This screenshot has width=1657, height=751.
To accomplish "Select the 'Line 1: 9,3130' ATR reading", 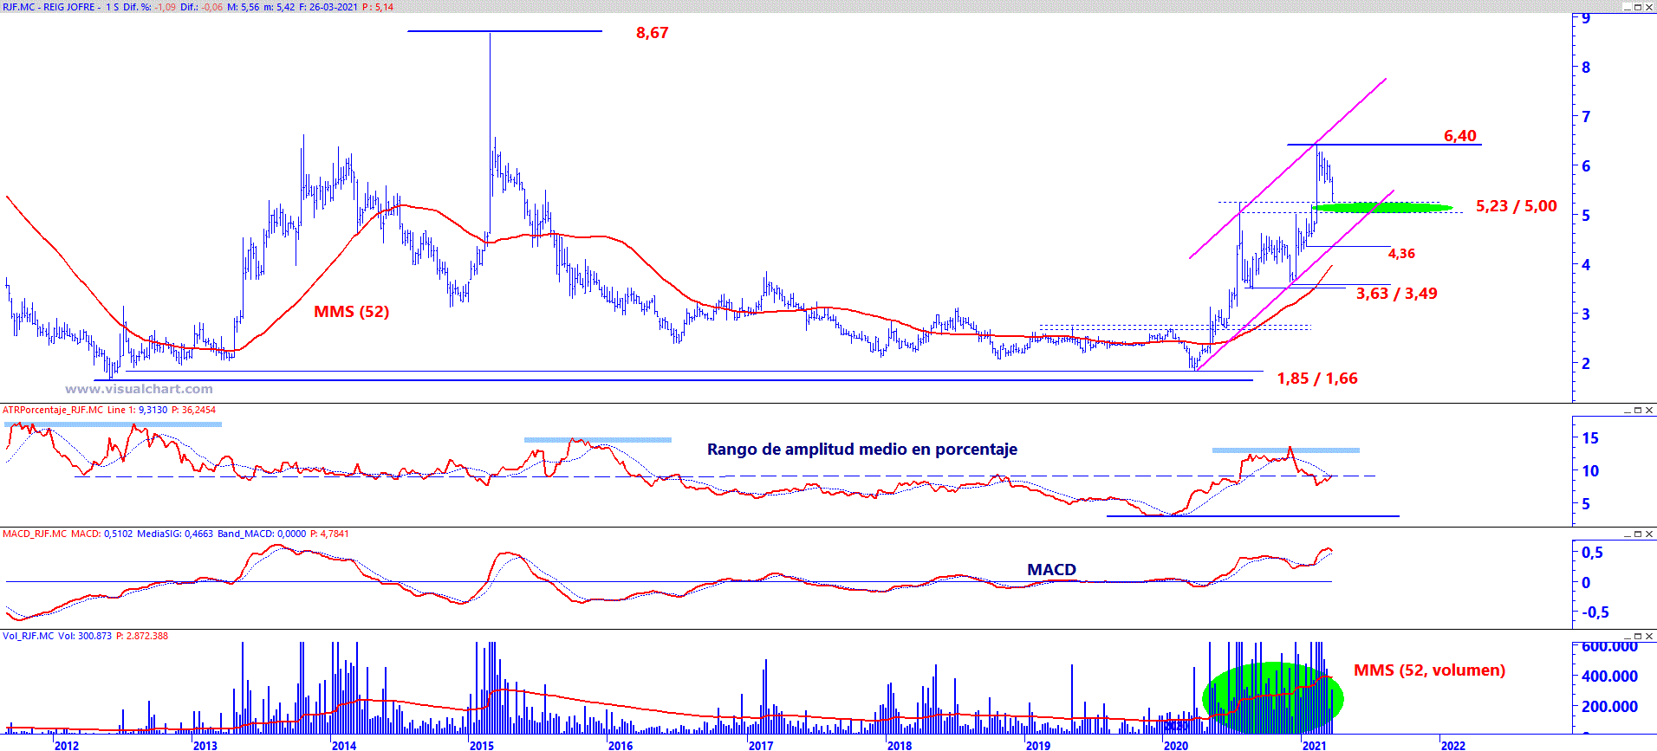I will click(138, 410).
